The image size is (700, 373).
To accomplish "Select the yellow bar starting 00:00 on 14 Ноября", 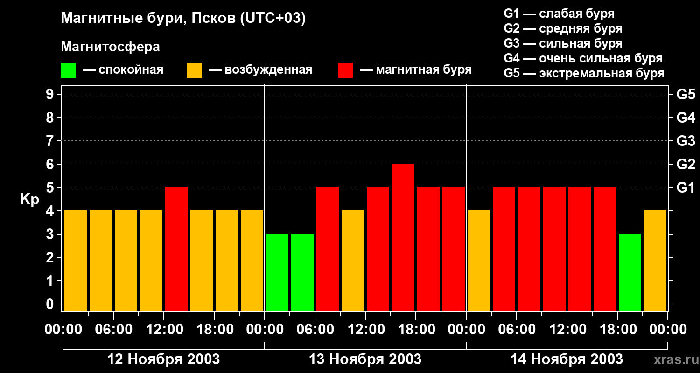I will (479, 261).
